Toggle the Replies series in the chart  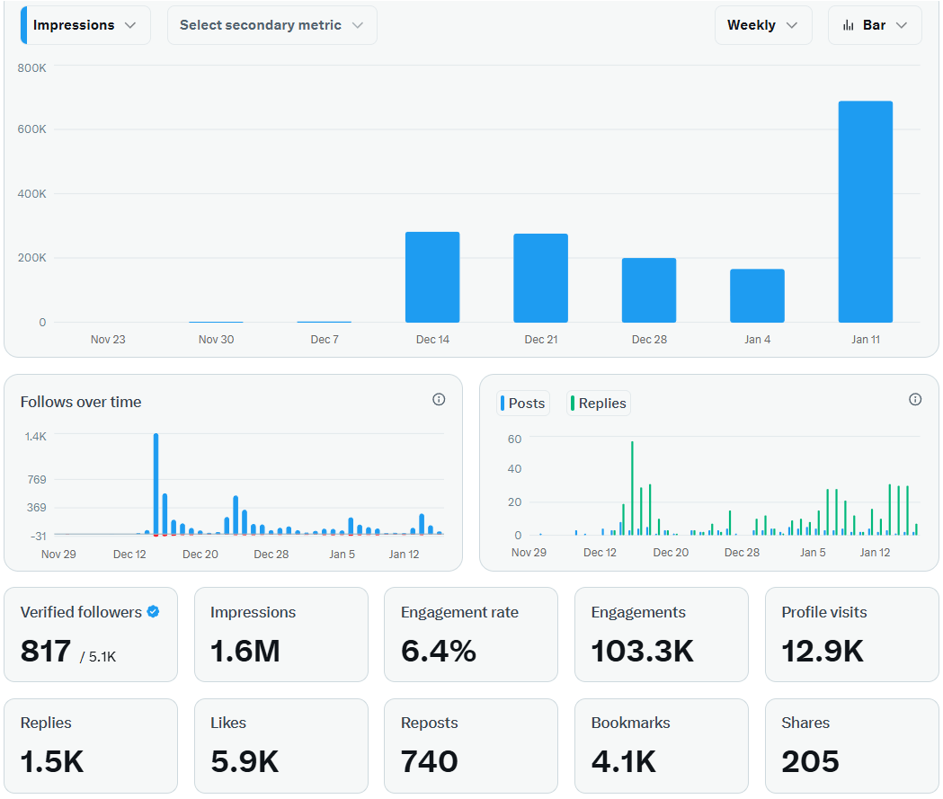coord(599,404)
